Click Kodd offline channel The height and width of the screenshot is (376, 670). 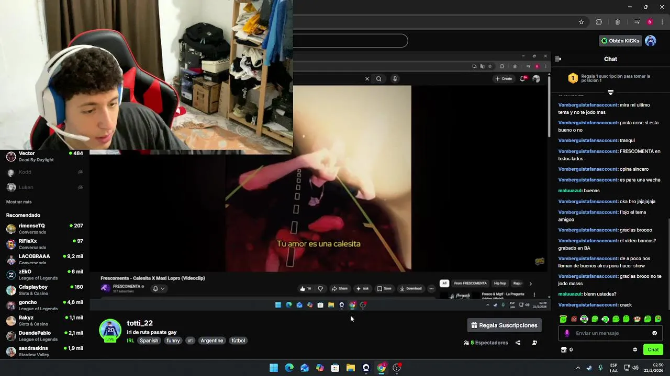click(44, 172)
